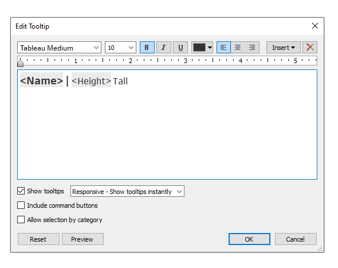Enable Allow selection by category
Viewport: 338px width, 268px height.
click(21, 220)
